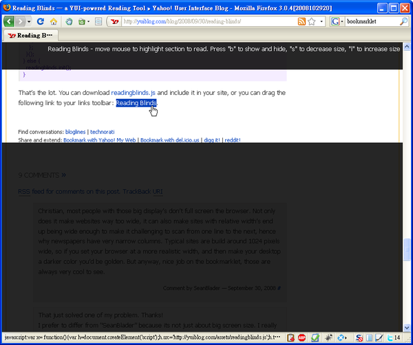Focus the yuiblog.com URL address field

coord(209,21)
